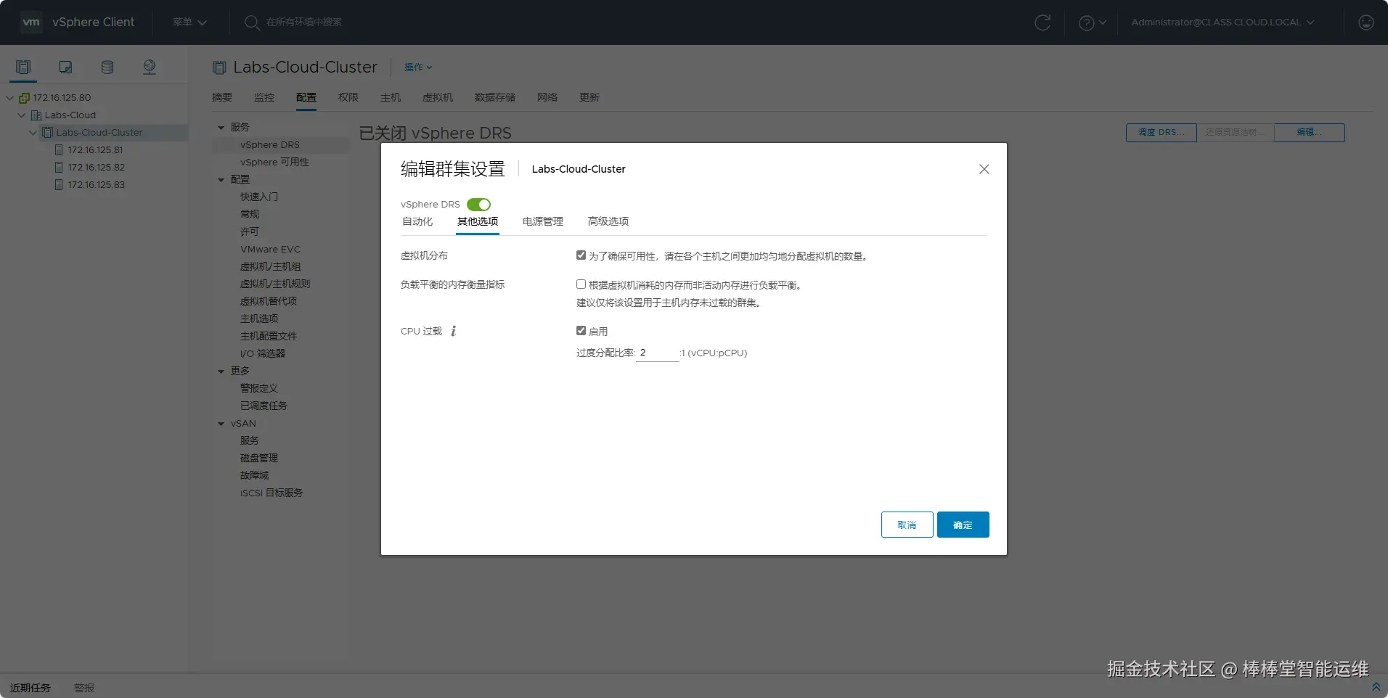Switch to the 自动化 tab
Viewport: 1388px width, 698px height.
coord(417,222)
